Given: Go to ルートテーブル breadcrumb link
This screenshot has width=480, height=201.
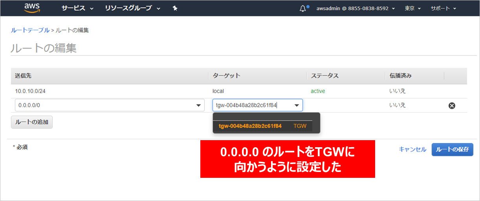Looking at the screenshot, I should click(30, 30).
